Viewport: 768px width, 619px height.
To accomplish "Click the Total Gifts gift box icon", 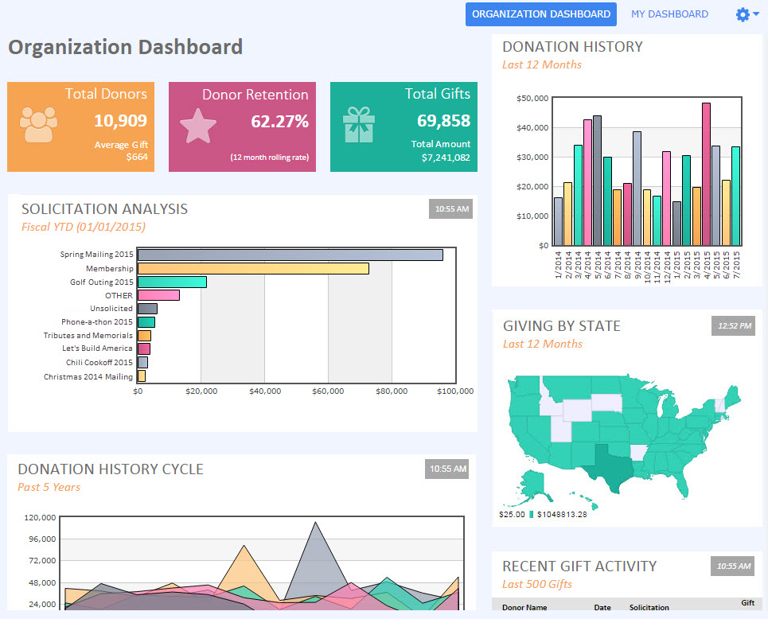I will [x=359, y=126].
